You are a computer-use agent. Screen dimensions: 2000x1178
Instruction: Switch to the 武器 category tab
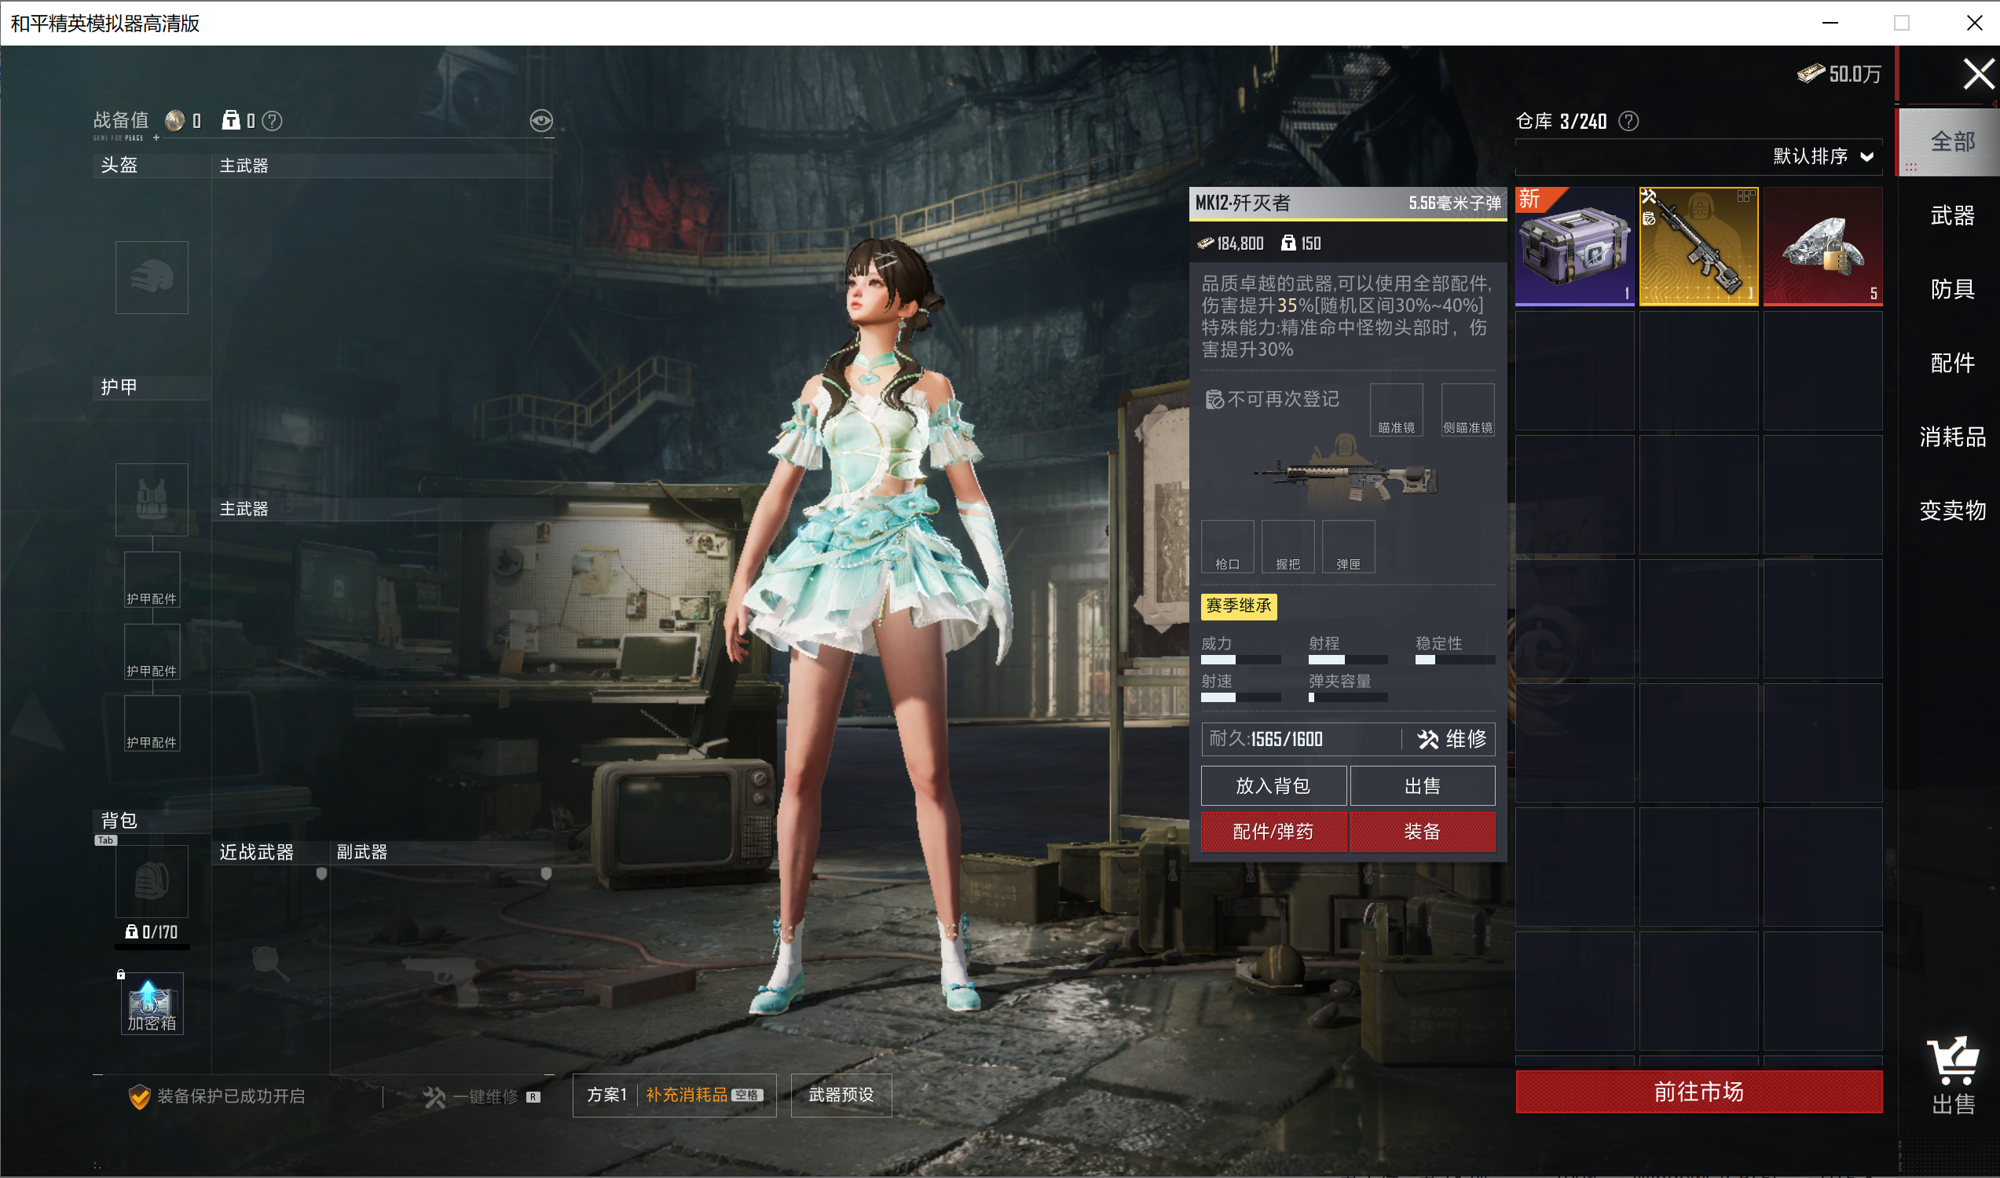click(1951, 215)
